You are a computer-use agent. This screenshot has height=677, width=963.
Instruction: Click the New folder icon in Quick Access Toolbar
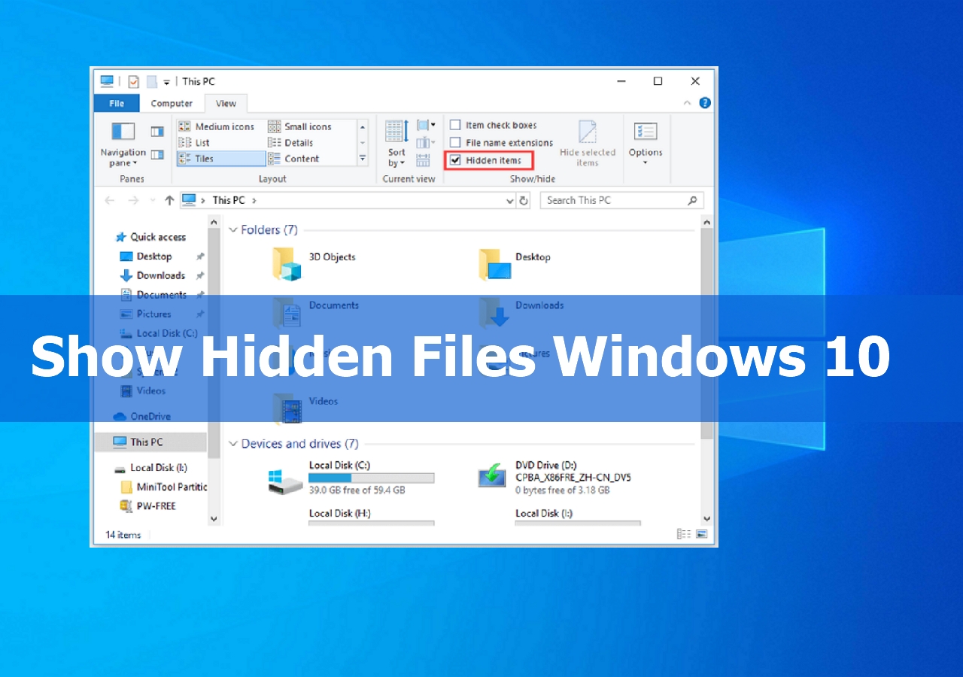pyautogui.click(x=151, y=81)
